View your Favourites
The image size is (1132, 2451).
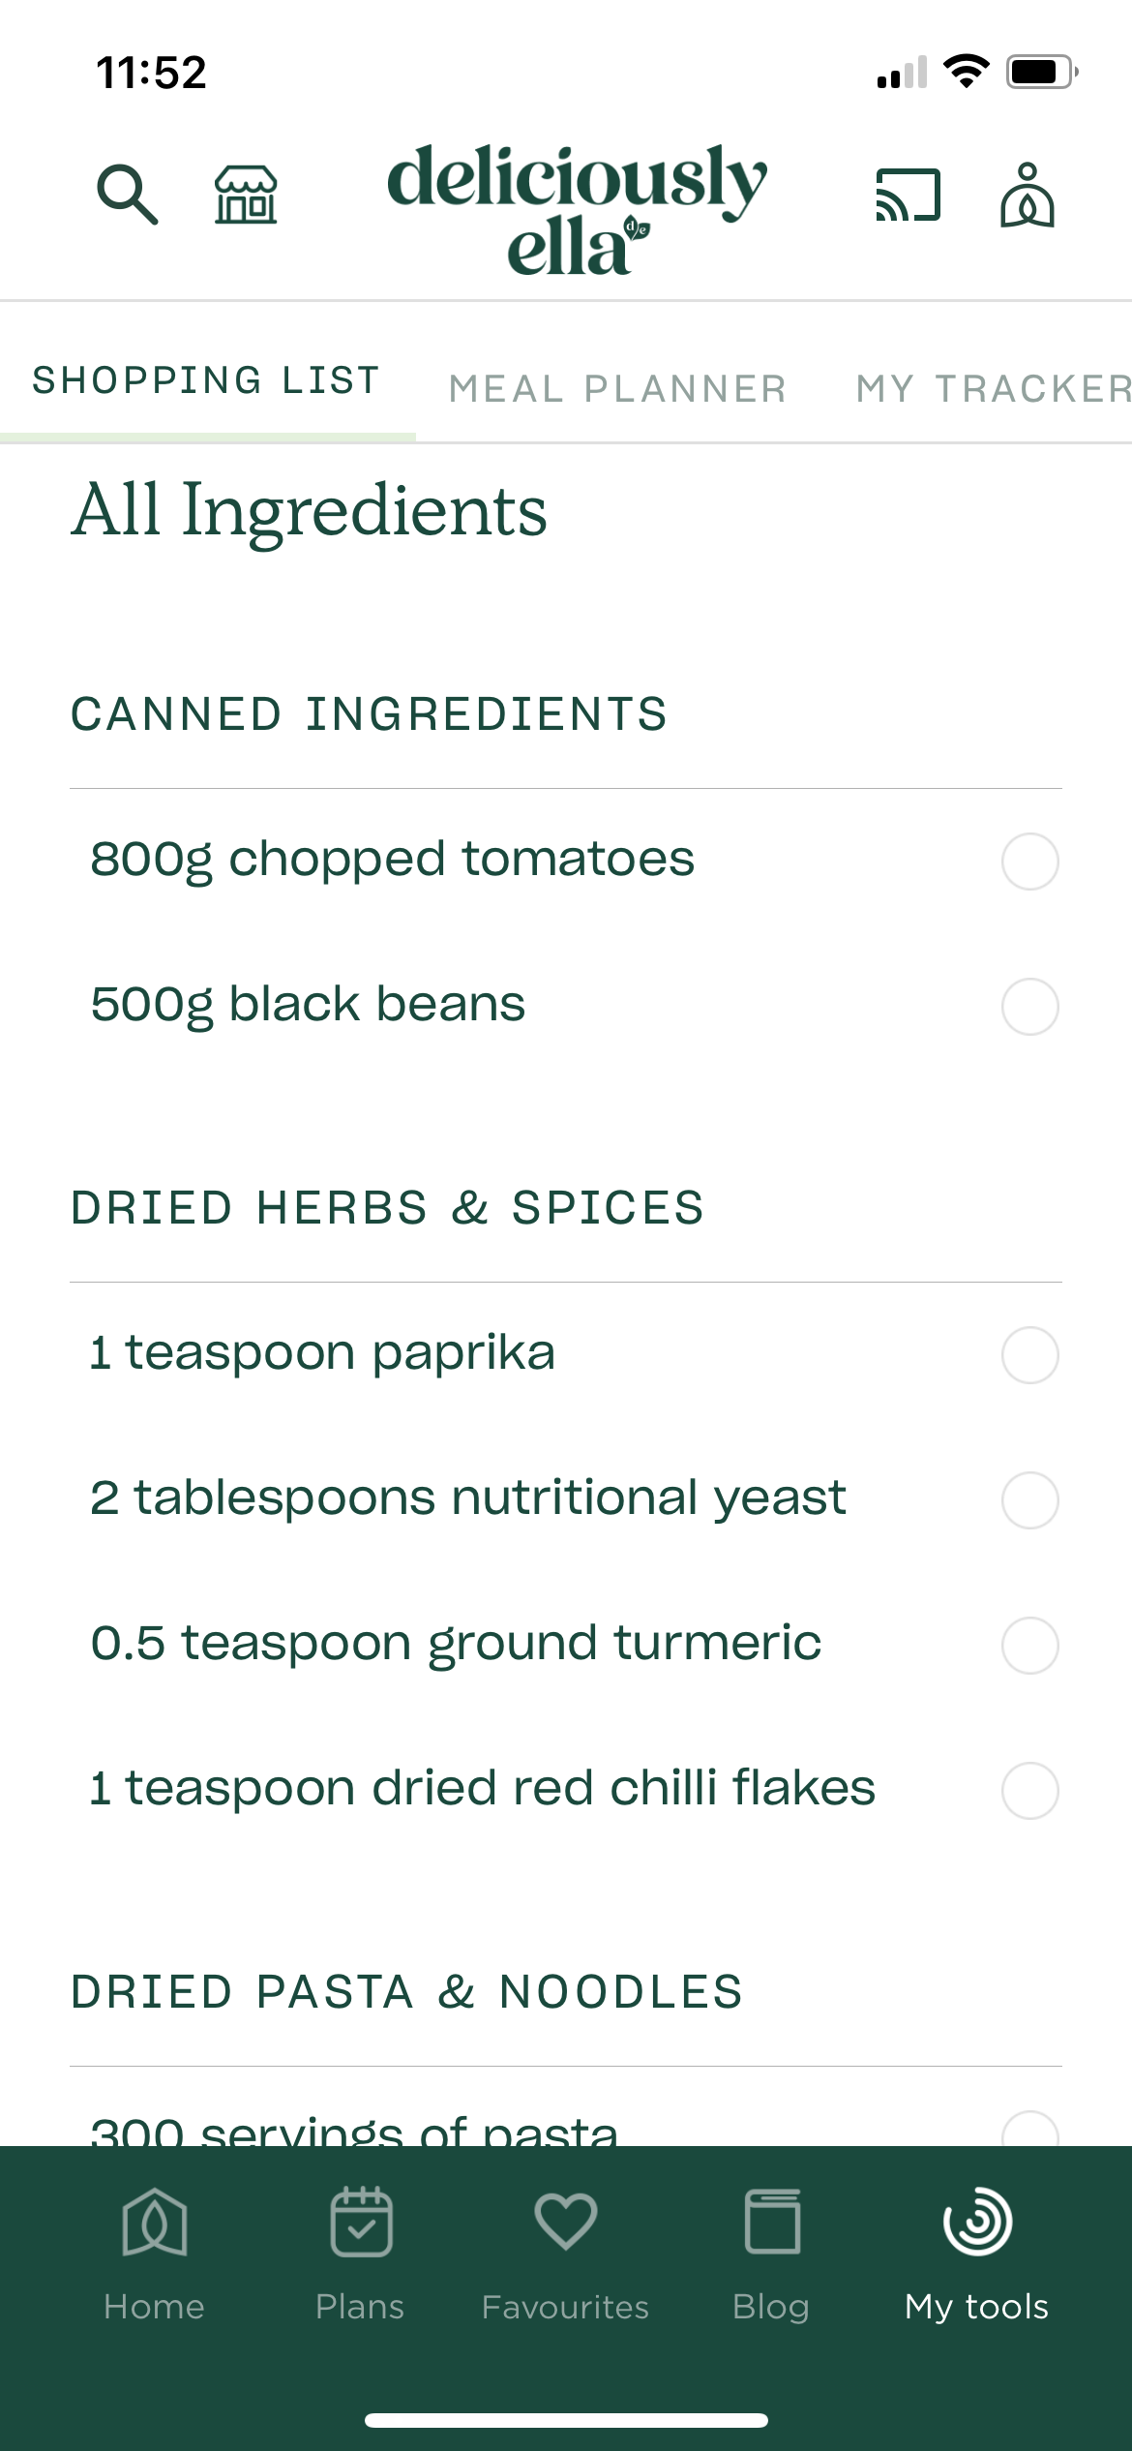tap(565, 2255)
